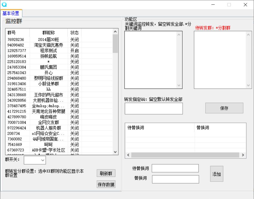Click down arrow in keyword text area
This screenshot has width=254, height=199.
pyautogui.click(x=179, y=85)
